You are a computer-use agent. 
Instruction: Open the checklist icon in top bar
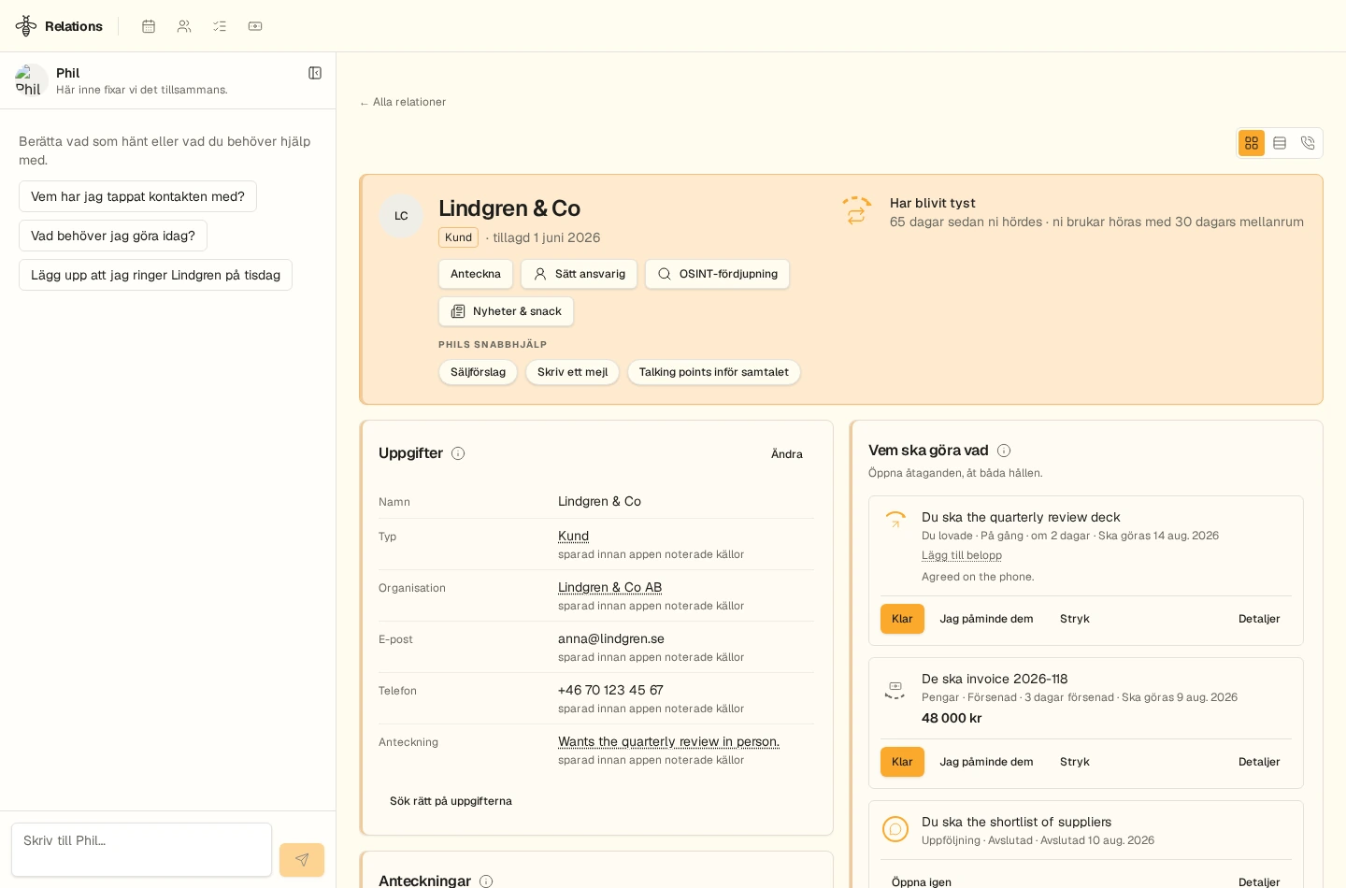click(220, 26)
